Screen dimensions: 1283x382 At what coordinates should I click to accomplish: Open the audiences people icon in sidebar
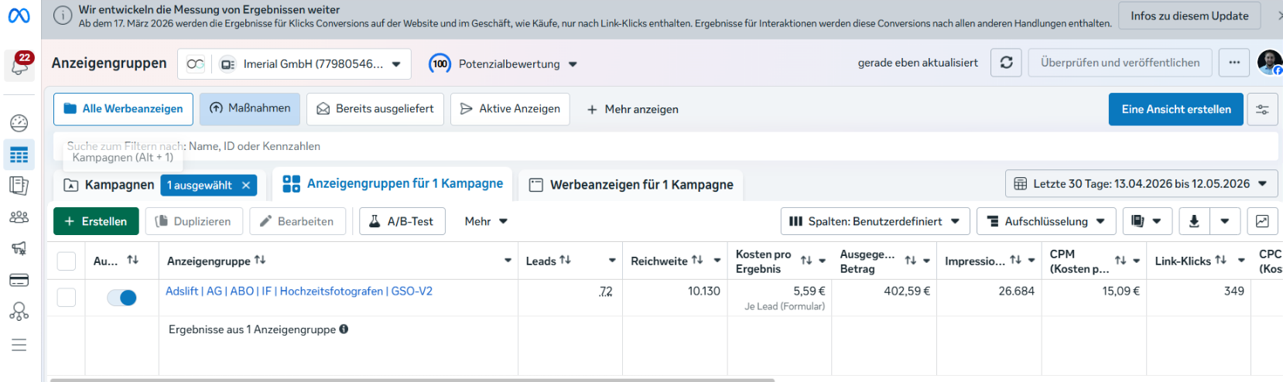tap(19, 217)
